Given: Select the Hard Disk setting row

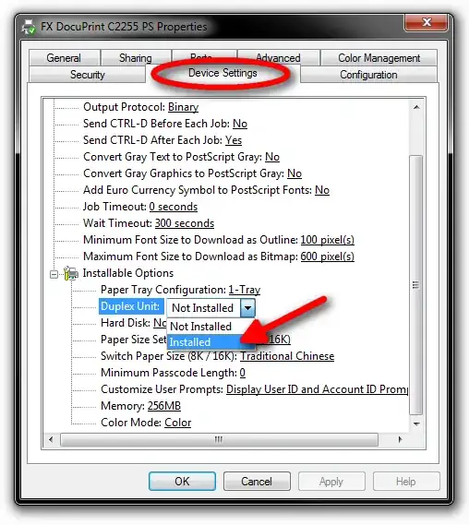Looking at the screenshot, I should click(x=133, y=323).
